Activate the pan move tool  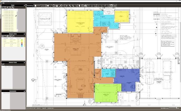click(x=67, y=6)
